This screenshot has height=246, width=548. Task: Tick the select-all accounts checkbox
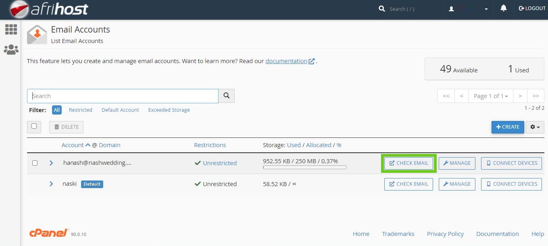point(34,126)
